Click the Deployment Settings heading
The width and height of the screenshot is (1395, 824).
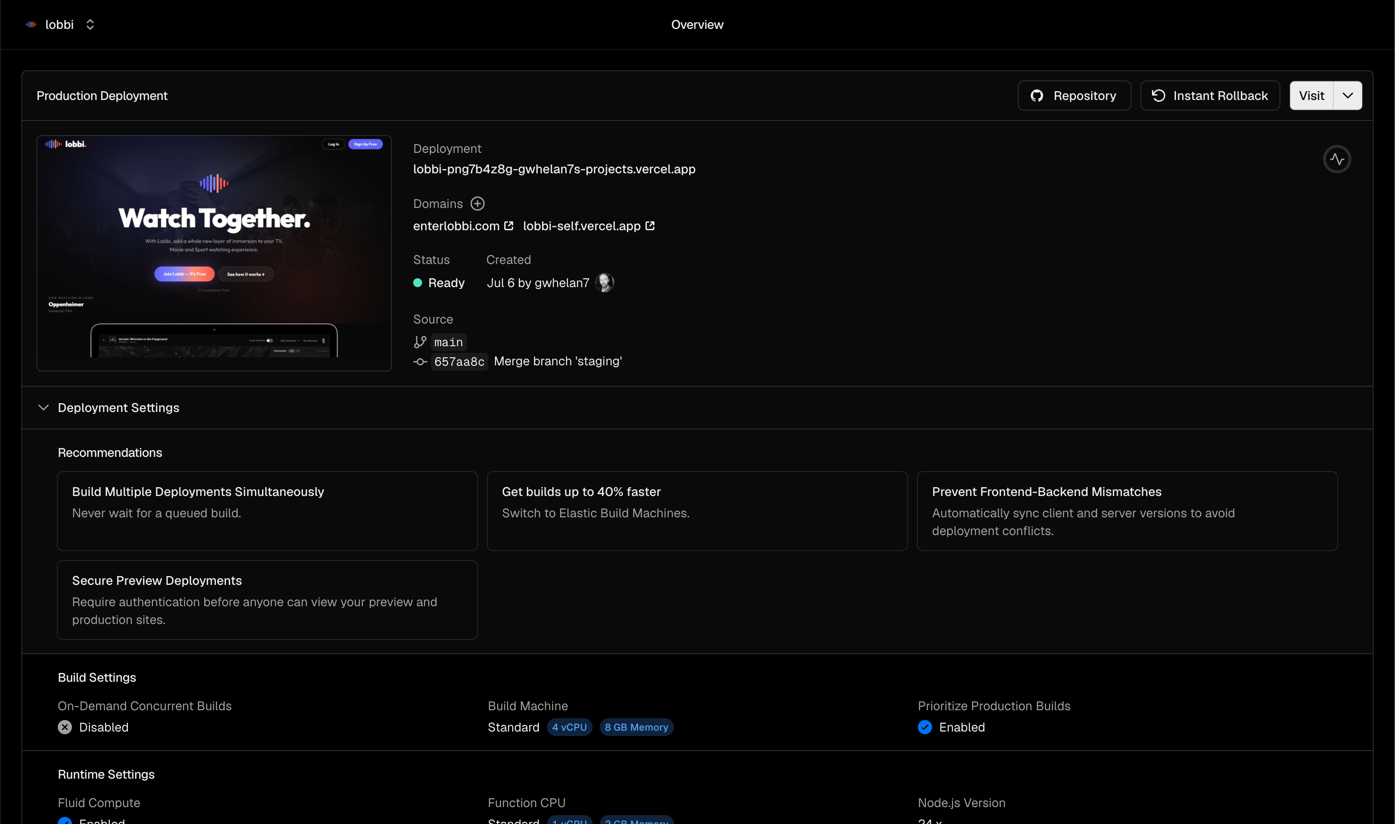tap(118, 408)
